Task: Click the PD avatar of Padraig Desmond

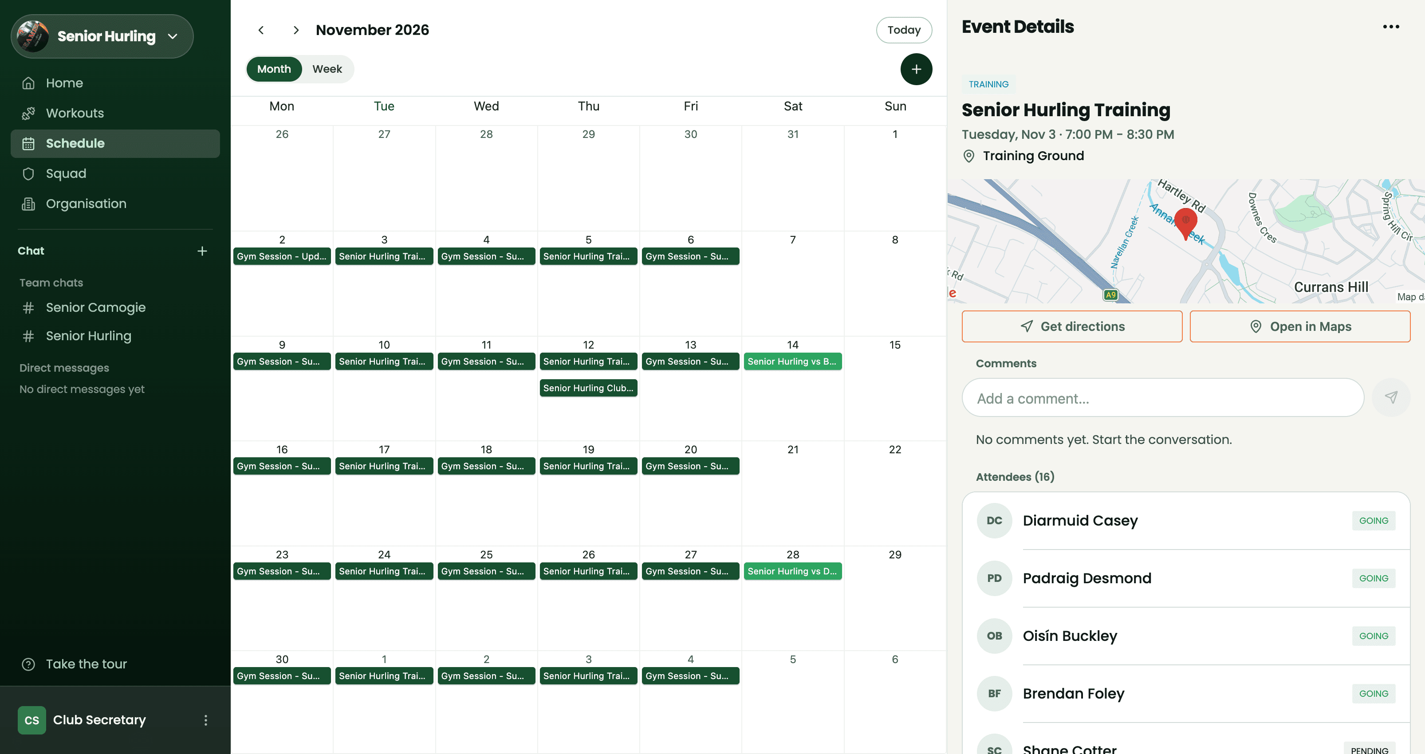Action: tap(994, 578)
